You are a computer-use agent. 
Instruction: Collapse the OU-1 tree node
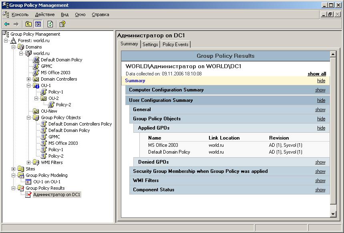click(28, 85)
